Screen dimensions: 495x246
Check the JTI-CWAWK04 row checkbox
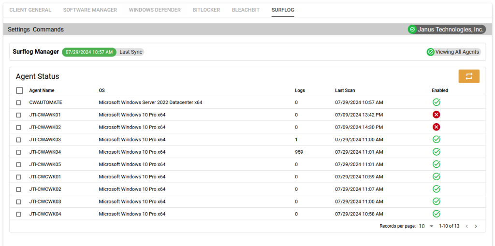[19, 152]
